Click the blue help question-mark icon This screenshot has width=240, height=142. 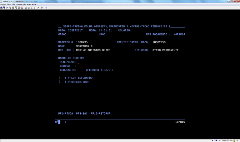click(46, 7)
